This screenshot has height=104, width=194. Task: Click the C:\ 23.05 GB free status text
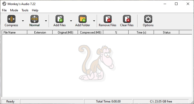[x=161, y=101]
